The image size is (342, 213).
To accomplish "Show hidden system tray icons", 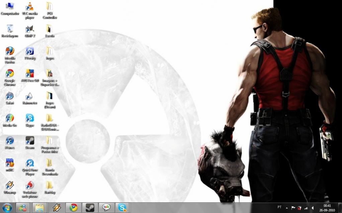I will [x=286, y=208].
